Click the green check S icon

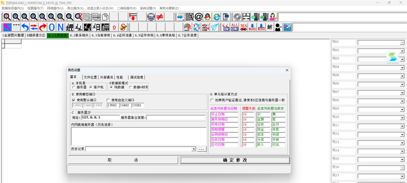(123, 27)
